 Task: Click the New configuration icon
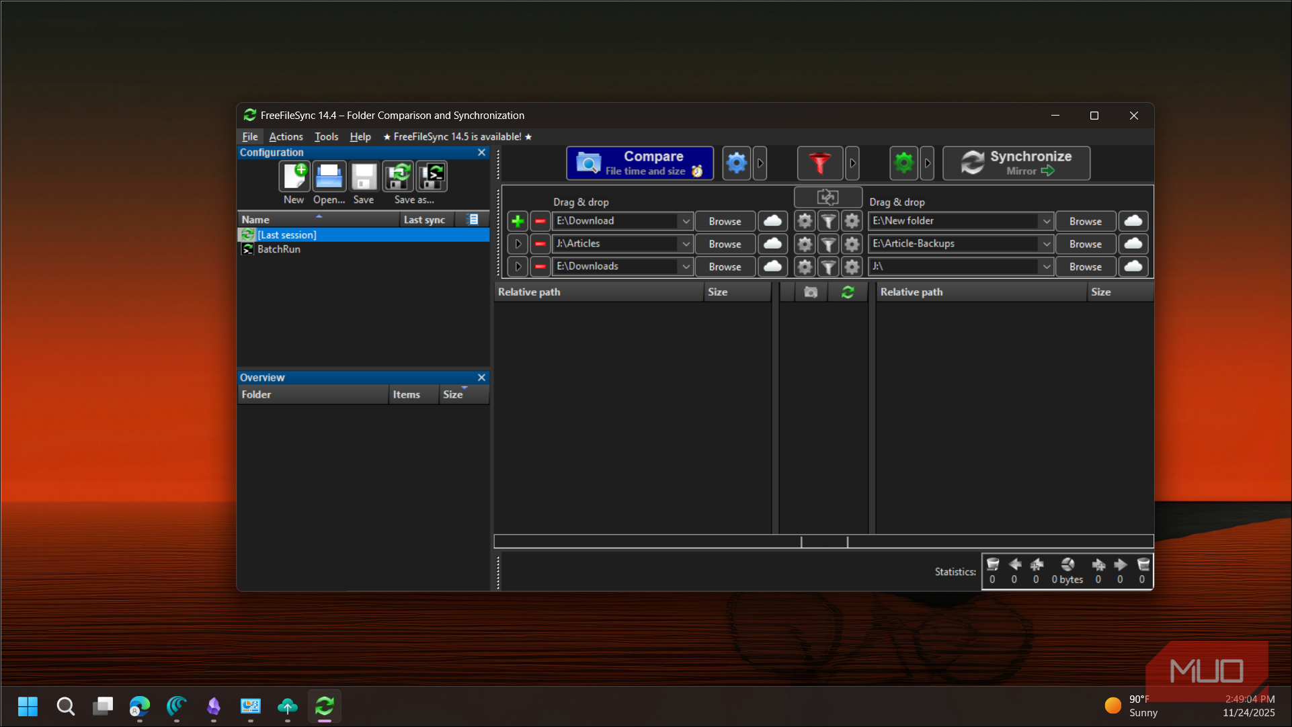pos(294,177)
